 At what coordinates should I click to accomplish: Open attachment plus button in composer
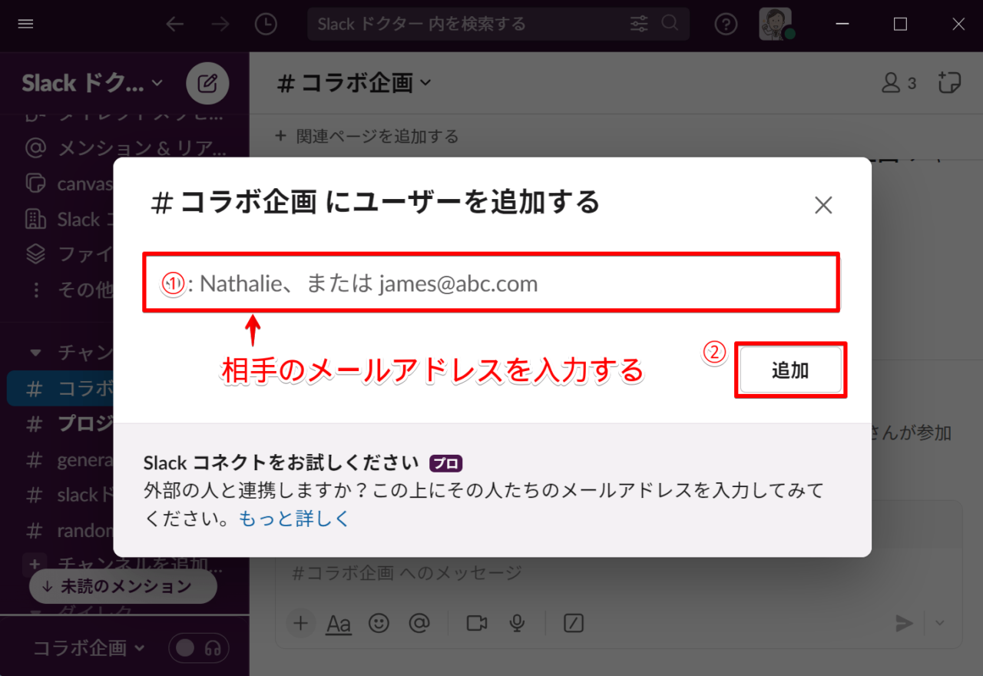coord(300,623)
